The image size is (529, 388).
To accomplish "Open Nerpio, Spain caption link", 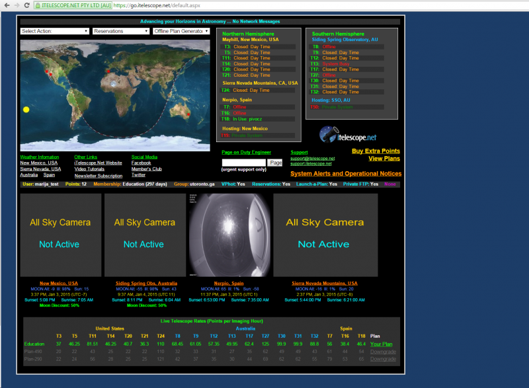I will 229,284.
